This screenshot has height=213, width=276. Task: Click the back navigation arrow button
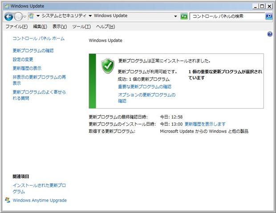click(8, 17)
